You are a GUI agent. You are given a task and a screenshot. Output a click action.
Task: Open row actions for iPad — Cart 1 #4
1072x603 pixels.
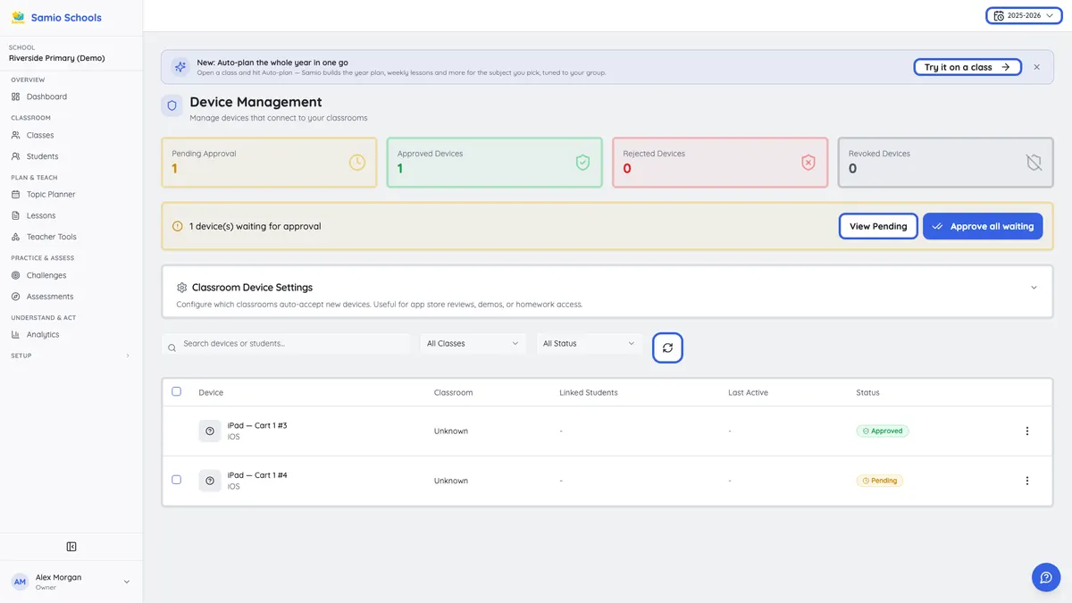coord(1026,481)
